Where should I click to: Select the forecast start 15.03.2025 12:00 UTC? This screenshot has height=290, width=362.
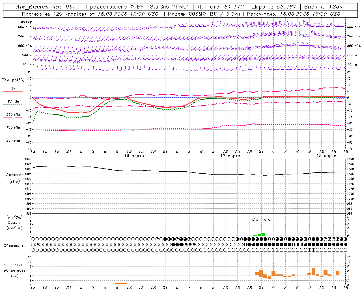pyautogui.click(x=128, y=14)
